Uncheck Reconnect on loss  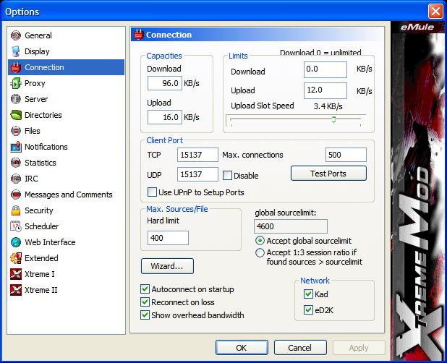[x=145, y=302]
